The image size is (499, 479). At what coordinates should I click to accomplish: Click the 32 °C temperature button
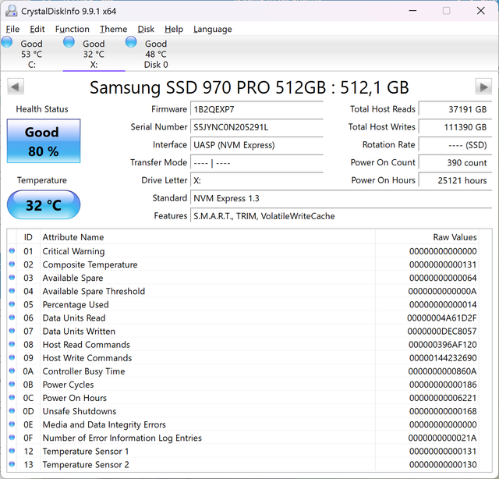[x=44, y=205]
